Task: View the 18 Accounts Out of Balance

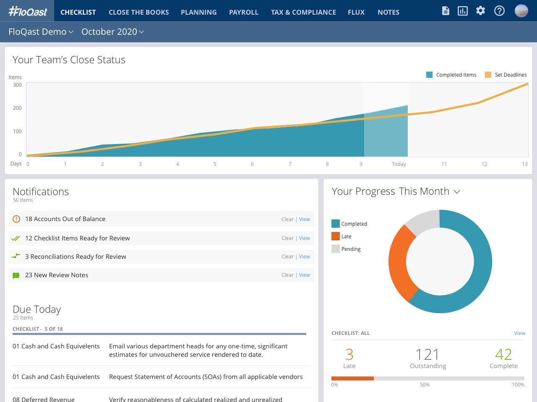Action: 305,219
